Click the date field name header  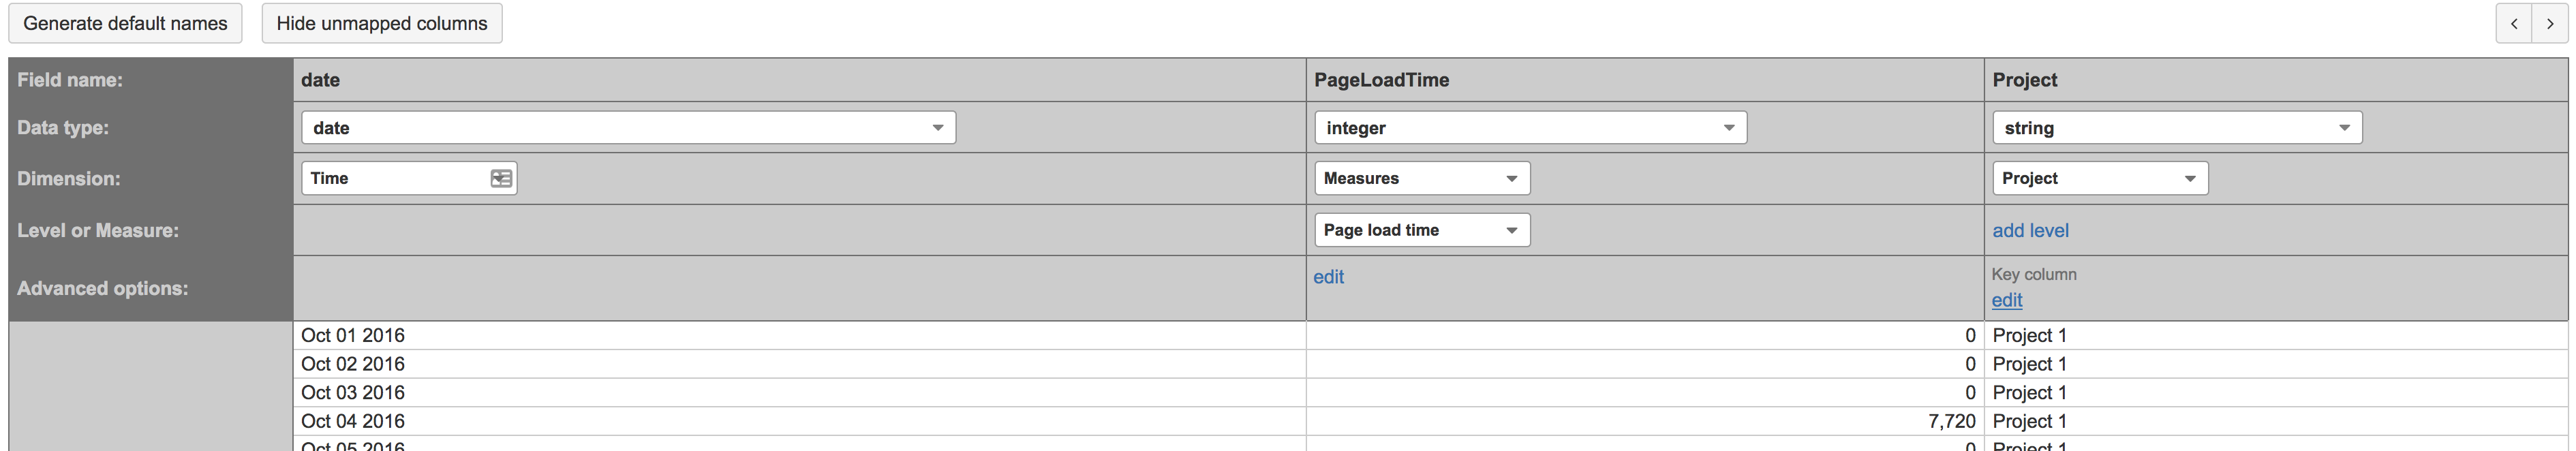click(321, 80)
